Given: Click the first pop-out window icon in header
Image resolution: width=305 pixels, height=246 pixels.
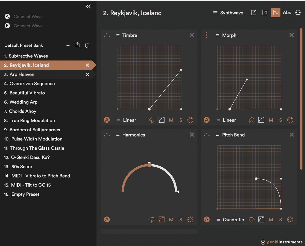Looking at the screenshot, I should 254,13.
